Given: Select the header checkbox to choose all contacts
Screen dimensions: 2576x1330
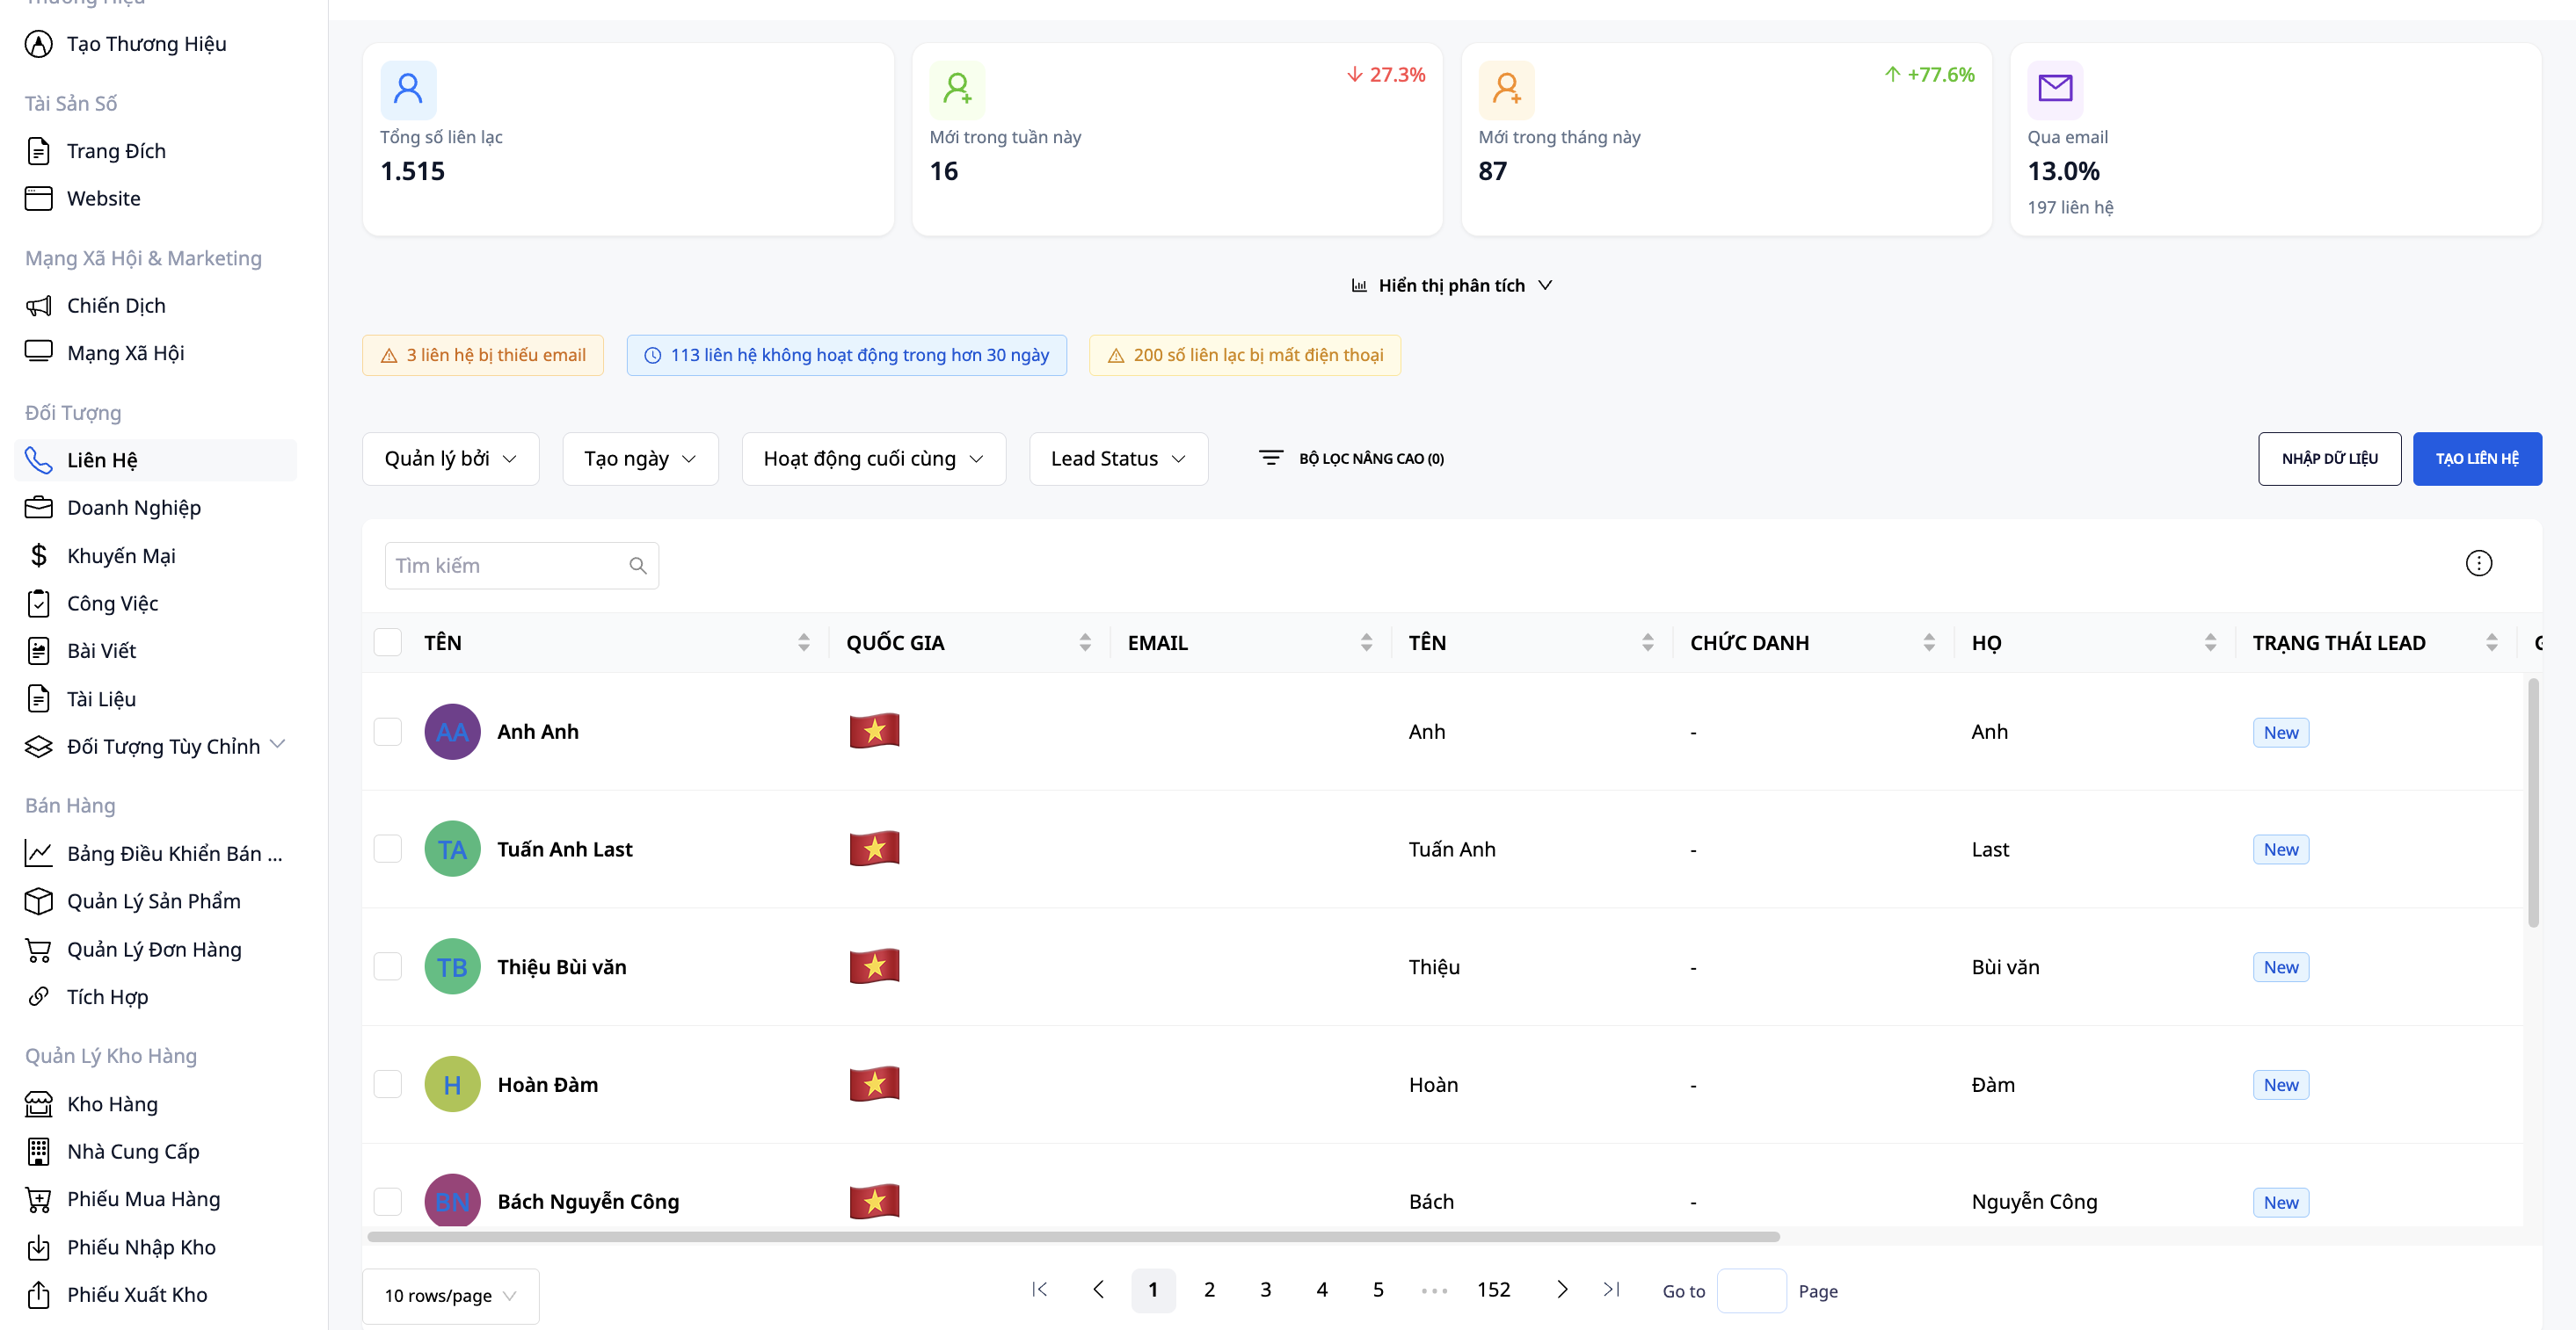Looking at the screenshot, I should pos(388,641).
